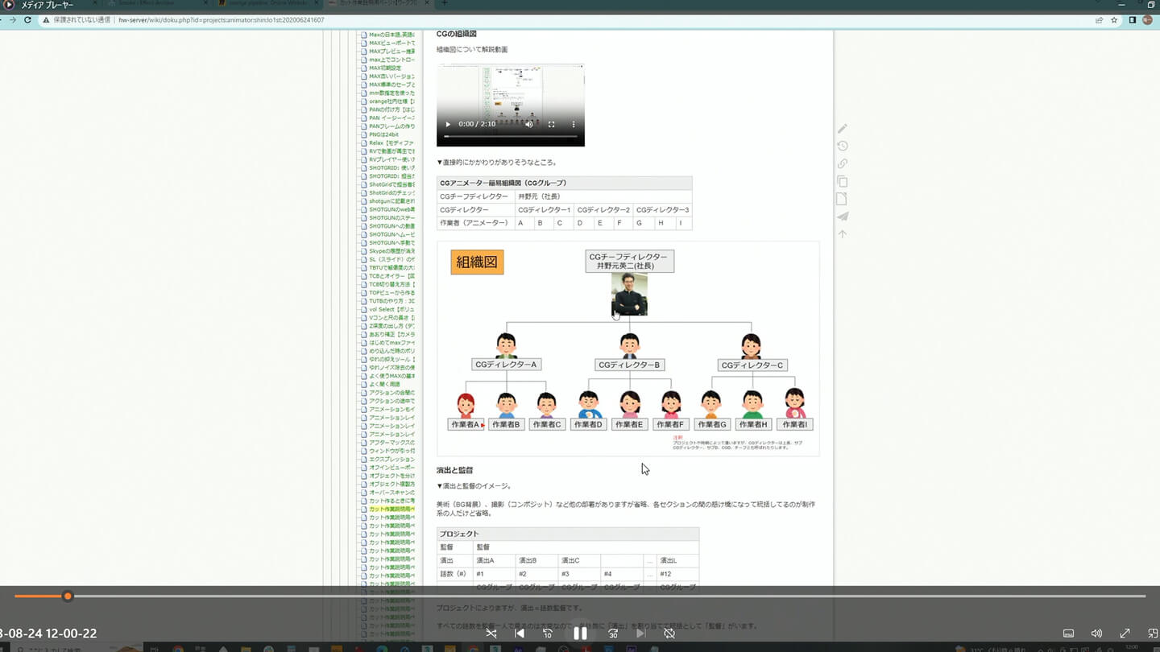Screen dimensions: 1160x652
Task: Click the embedded video progress bar
Action: (511, 136)
